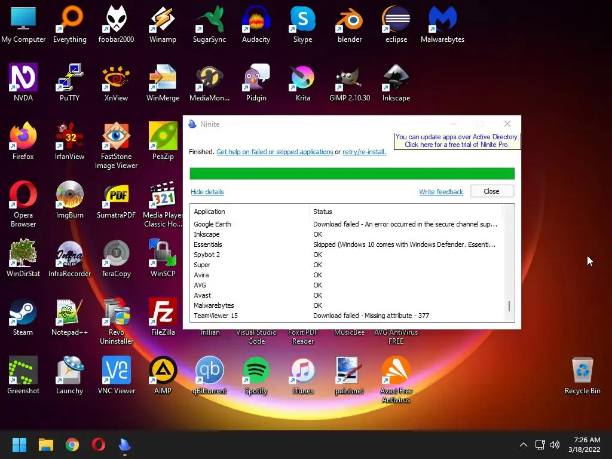Select the Notepad++ desktop icon
The height and width of the screenshot is (459, 612).
tap(69, 317)
